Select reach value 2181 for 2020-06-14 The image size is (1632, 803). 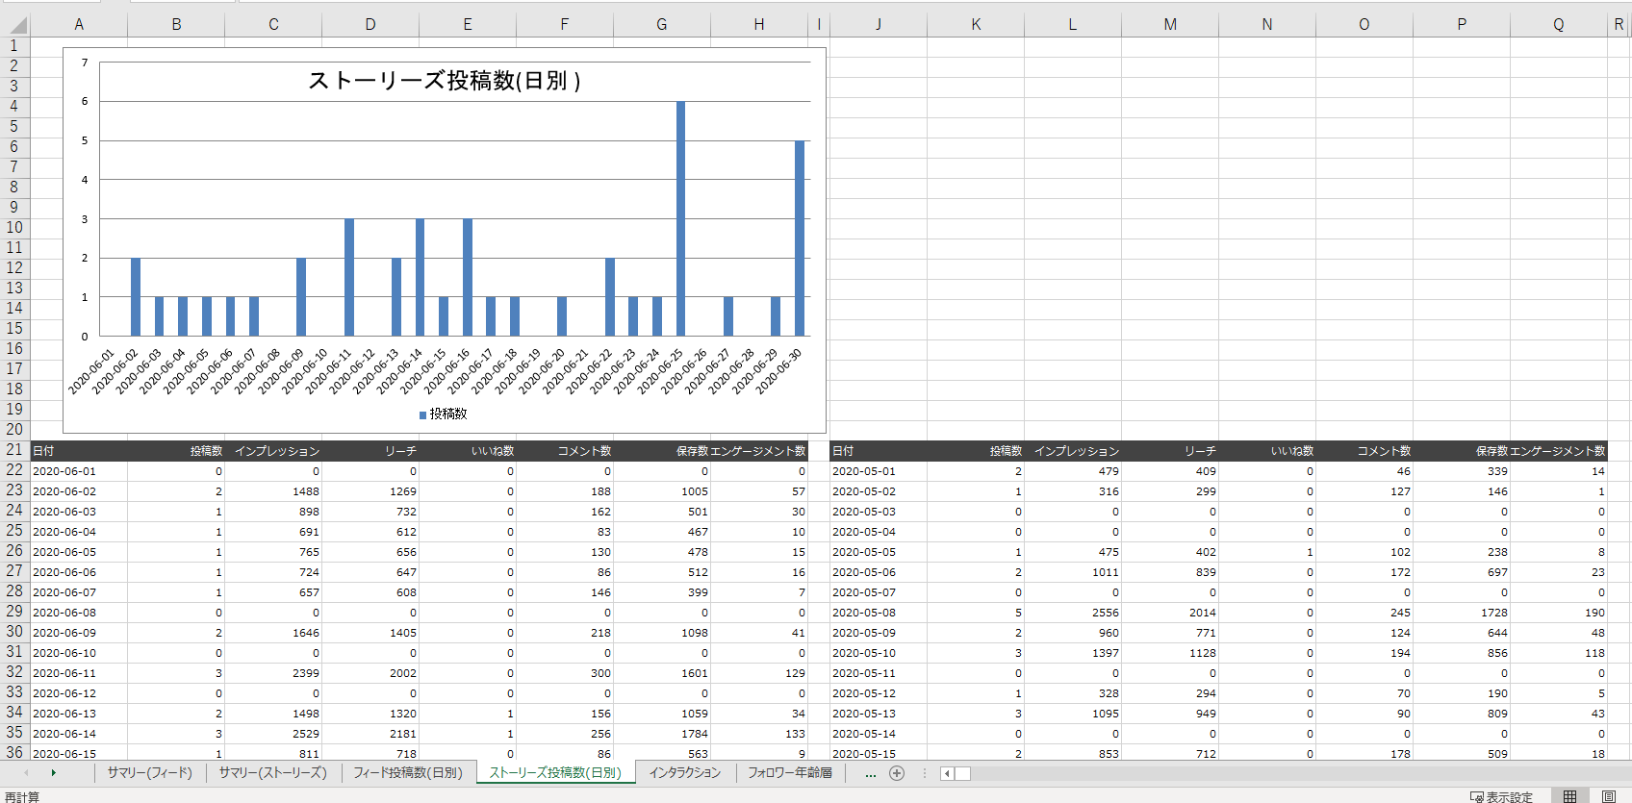[370, 734]
